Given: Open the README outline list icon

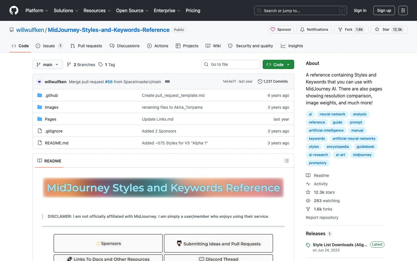Looking at the screenshot, I should coord(287,161).
